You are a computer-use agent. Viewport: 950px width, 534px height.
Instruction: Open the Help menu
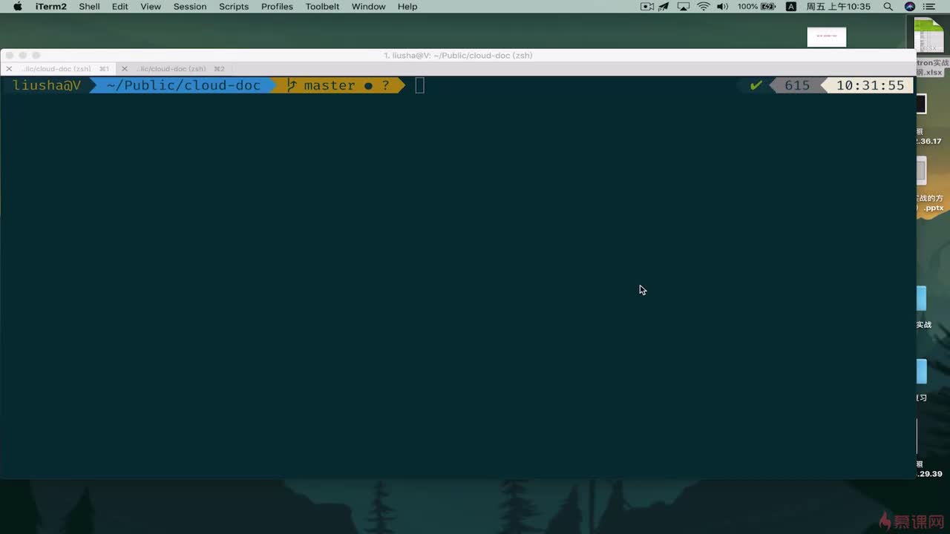(407, 7)
